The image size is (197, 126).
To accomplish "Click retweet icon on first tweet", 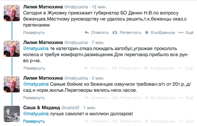I will point(115,33).
